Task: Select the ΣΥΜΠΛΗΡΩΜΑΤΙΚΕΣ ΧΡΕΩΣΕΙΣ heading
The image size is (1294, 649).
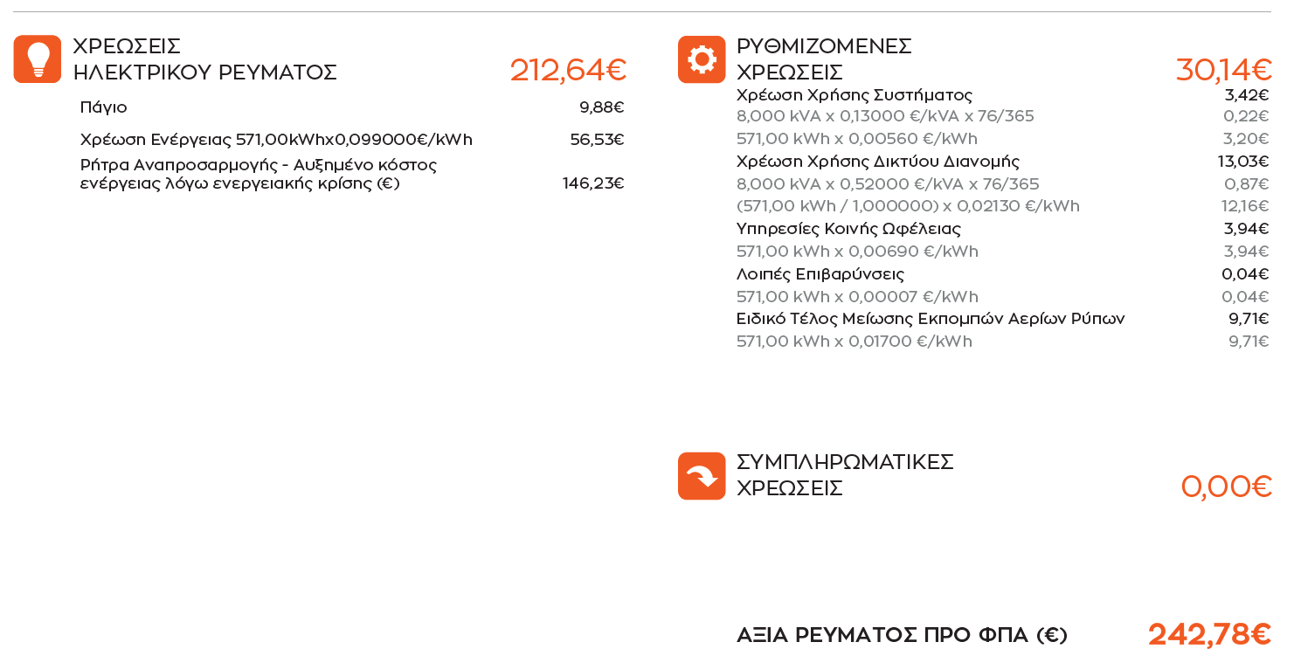Action: 845,475
